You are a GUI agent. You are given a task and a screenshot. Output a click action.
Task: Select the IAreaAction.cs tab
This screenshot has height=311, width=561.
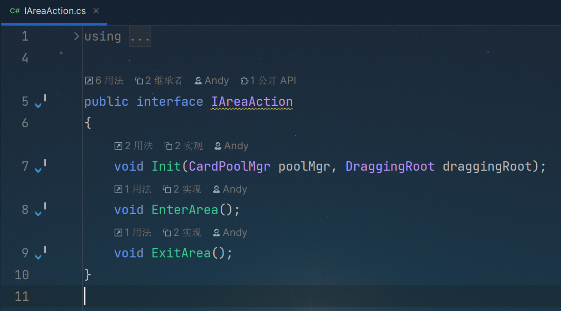(55, 11)
